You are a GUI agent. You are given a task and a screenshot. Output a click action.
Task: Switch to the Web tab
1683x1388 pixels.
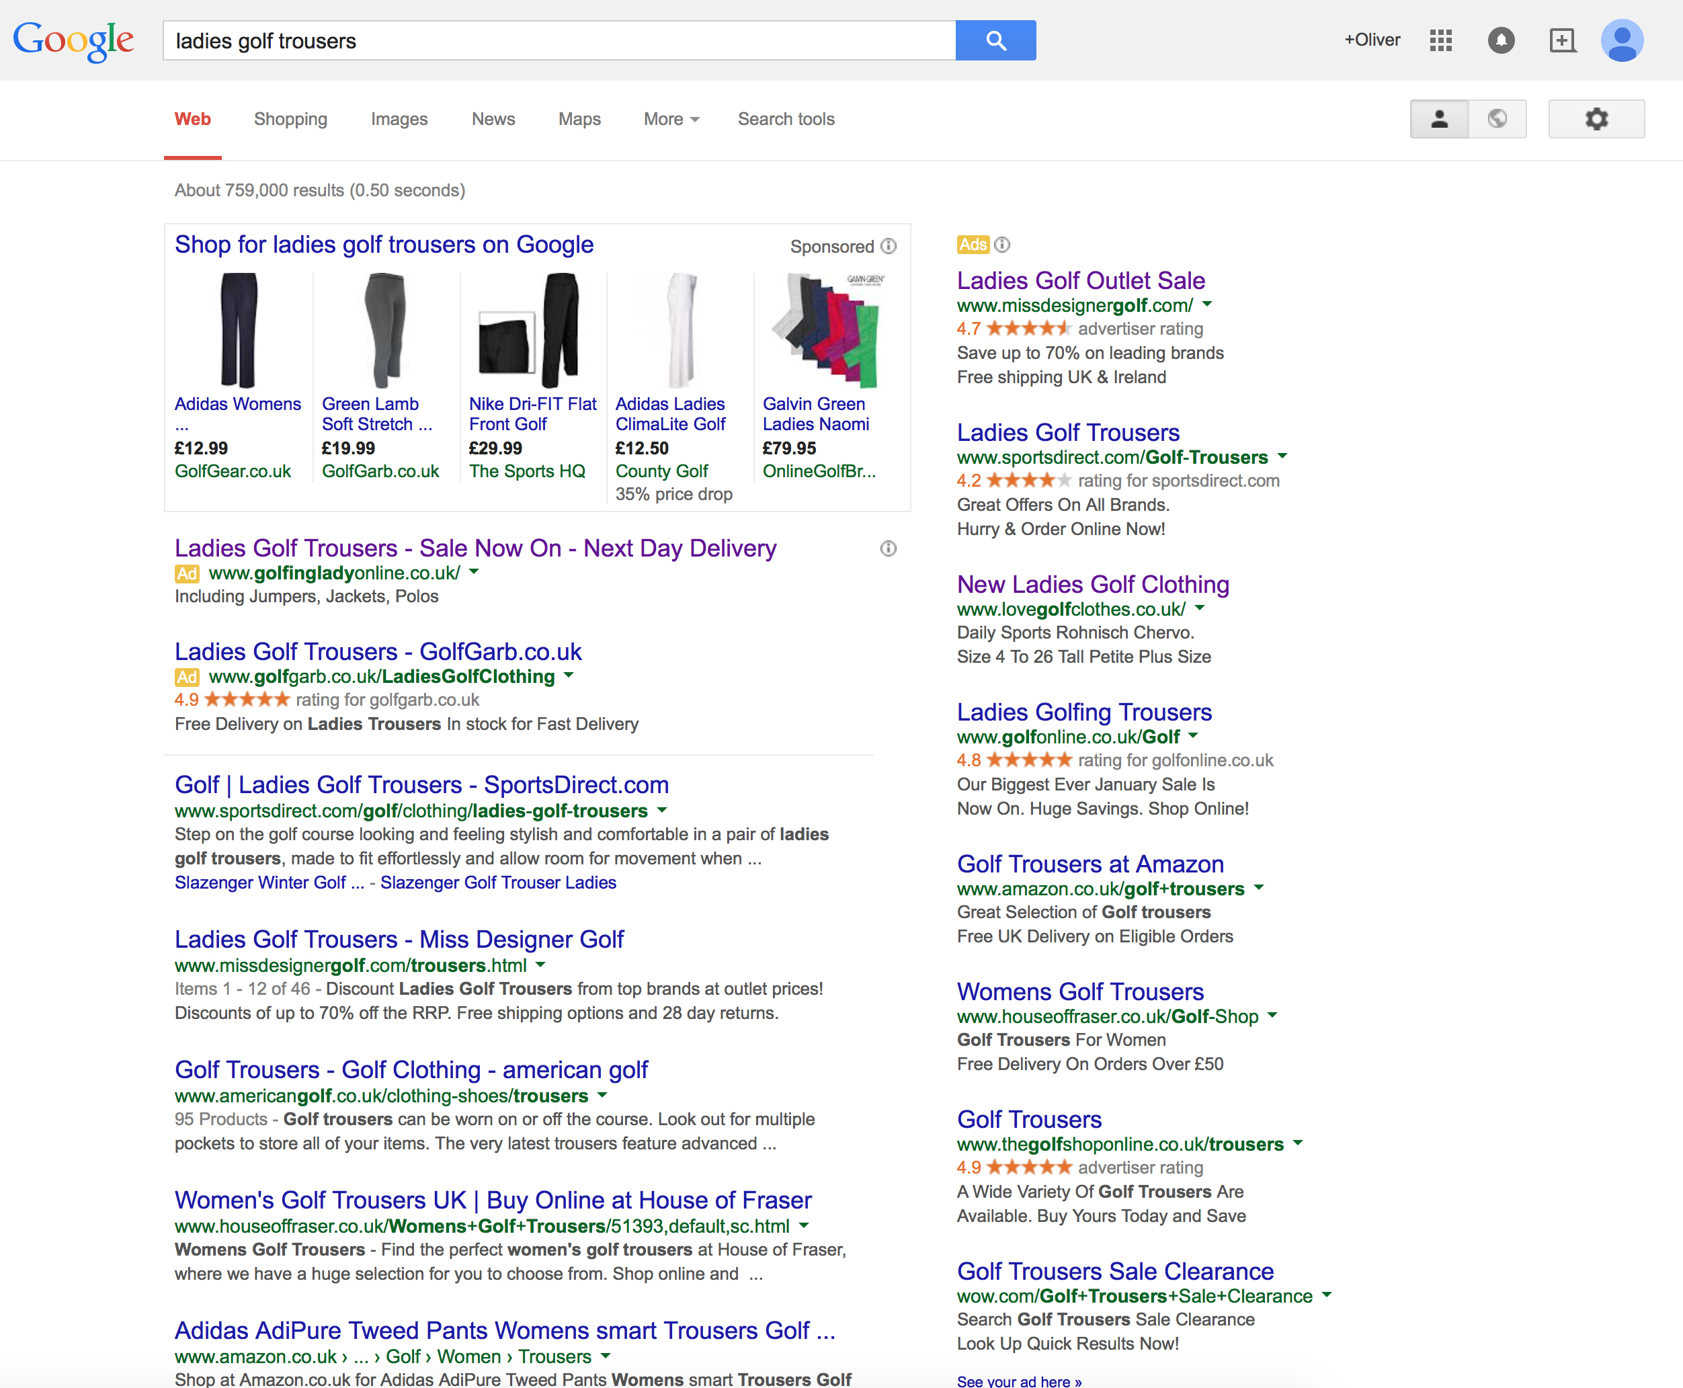[x=193, y=119]
